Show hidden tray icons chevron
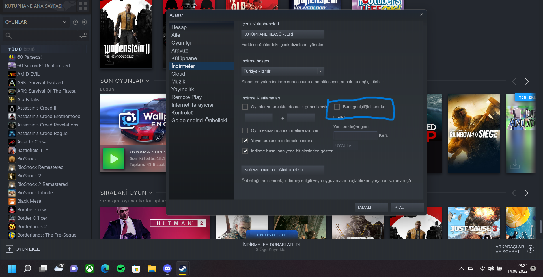 click(461, 269)
